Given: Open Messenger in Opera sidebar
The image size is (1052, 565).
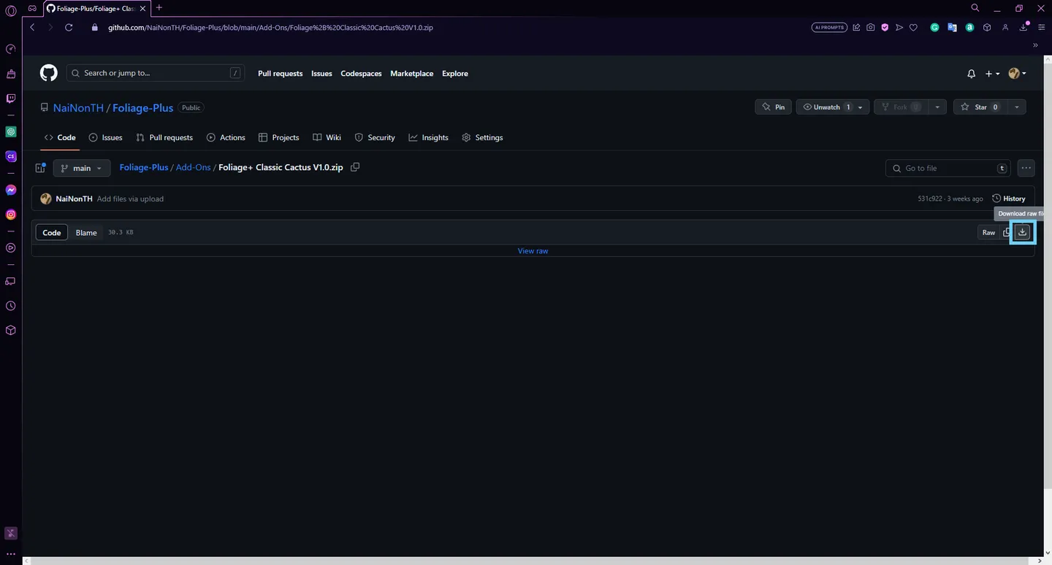Looking at the screenshot, I should click(11, 190).
